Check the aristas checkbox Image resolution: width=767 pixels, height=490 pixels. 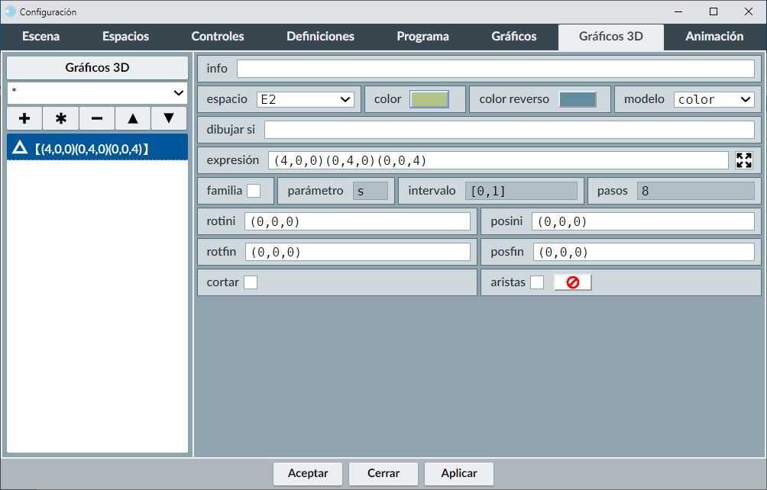tap(537, 282)
